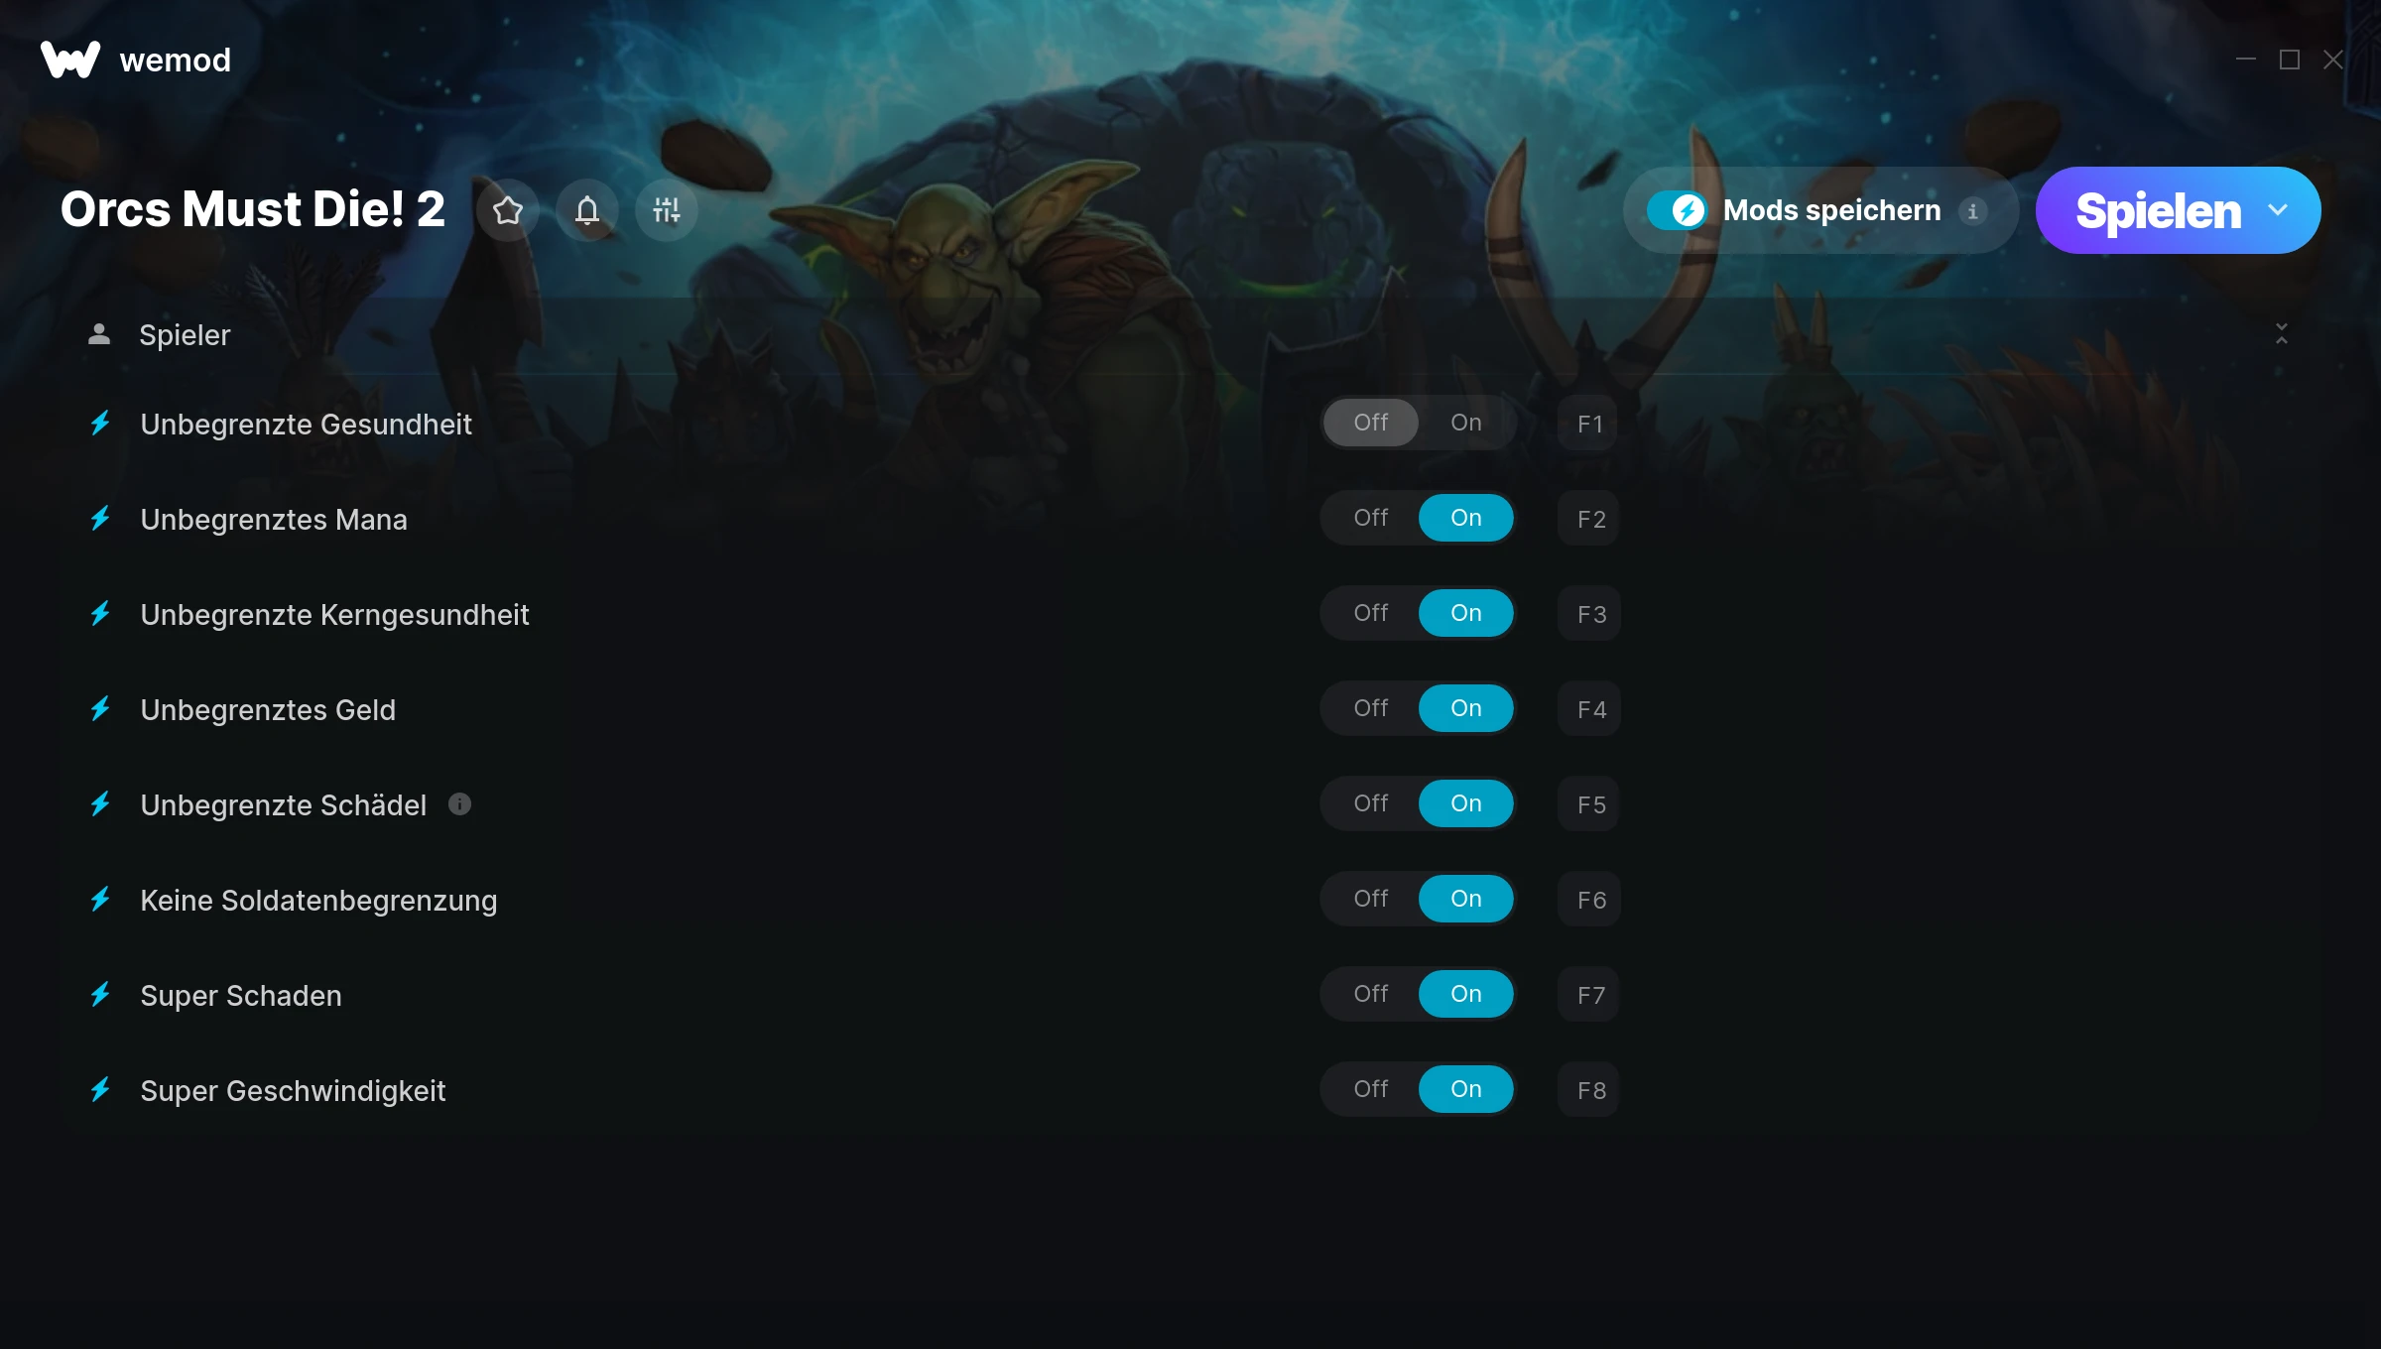Turn off Unbegrenztes Geld
Image resolution: width=2381 pixels, height=1349 pixels.
(1371, 708)
